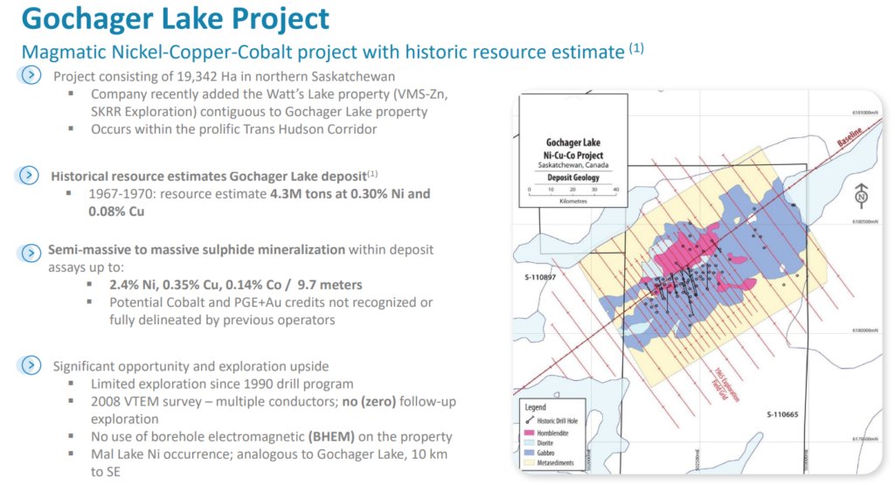
Task: Click the text '2008 VTEM survey – multiple conductors'
Action: [214, 401]
